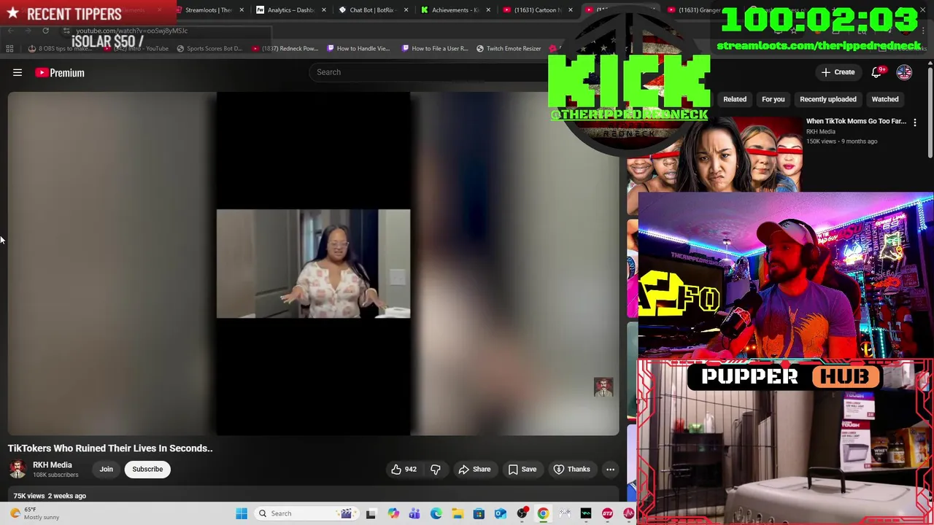Image resolution: width=934 pixels, height=525 pixels.
Task: Open the RKH Media channel under the recommended video
Action: pos(821,131)
